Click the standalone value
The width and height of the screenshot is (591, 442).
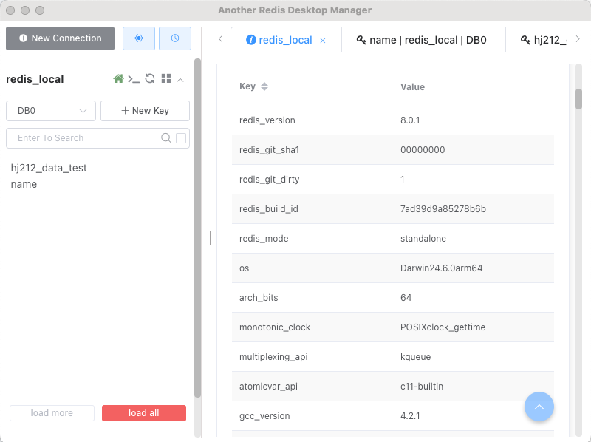[x=423, y=238]
